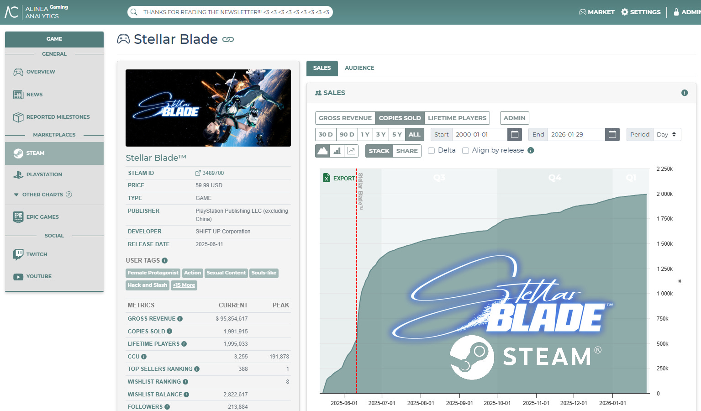Click the Lifetime Players metric info icon
Image resolution: width=701 pixels, height=411 pixels.
click(184, 344)
